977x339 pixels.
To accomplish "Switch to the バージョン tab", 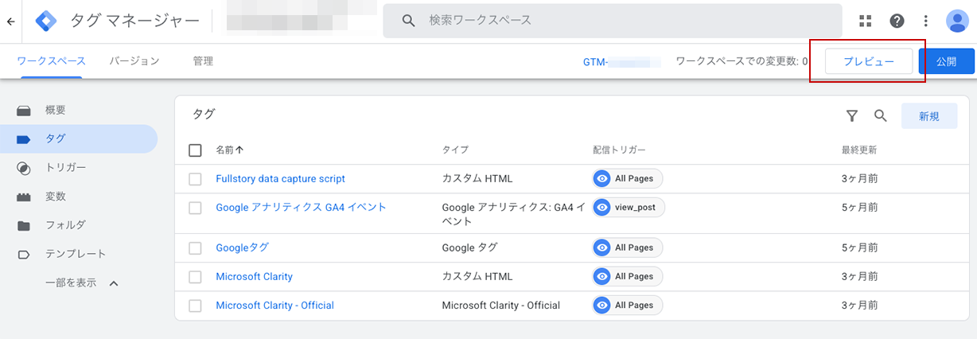I will tap(134, 61).
